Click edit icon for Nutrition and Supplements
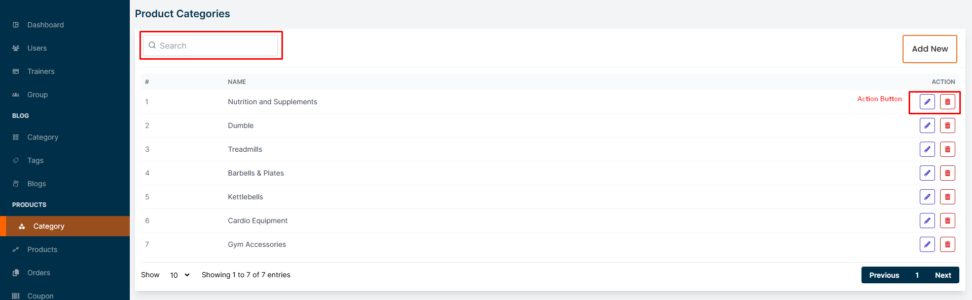This screenshot has width=972, height=300. [927, 102]
